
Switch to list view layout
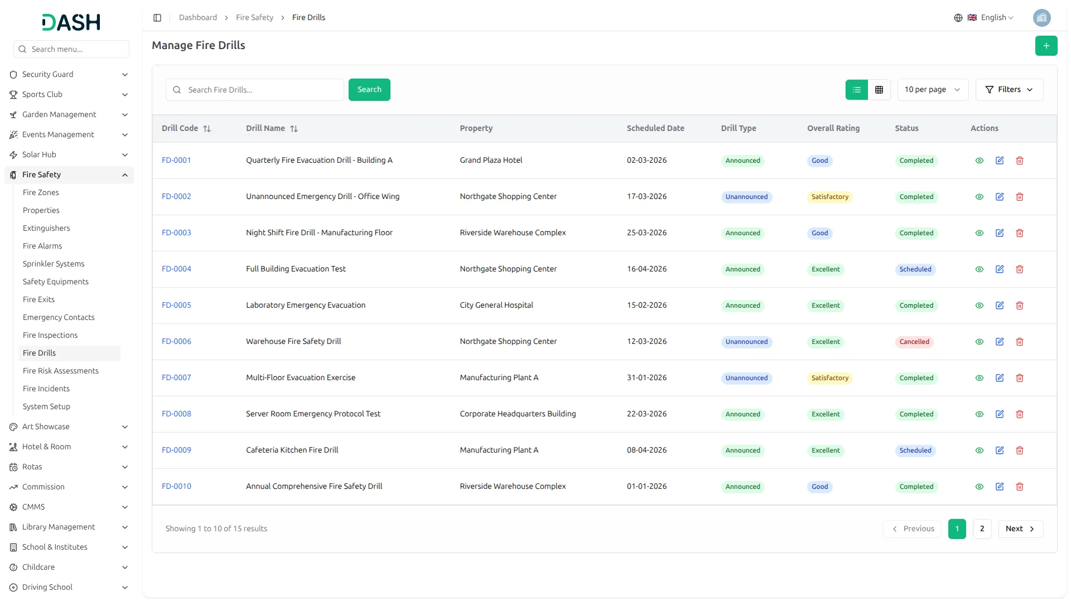[x=856, y=90]
